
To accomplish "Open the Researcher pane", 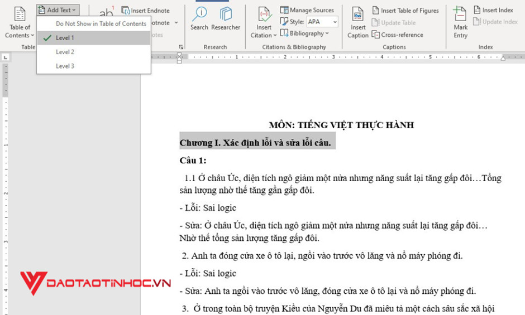I will [x=226, y=20].
